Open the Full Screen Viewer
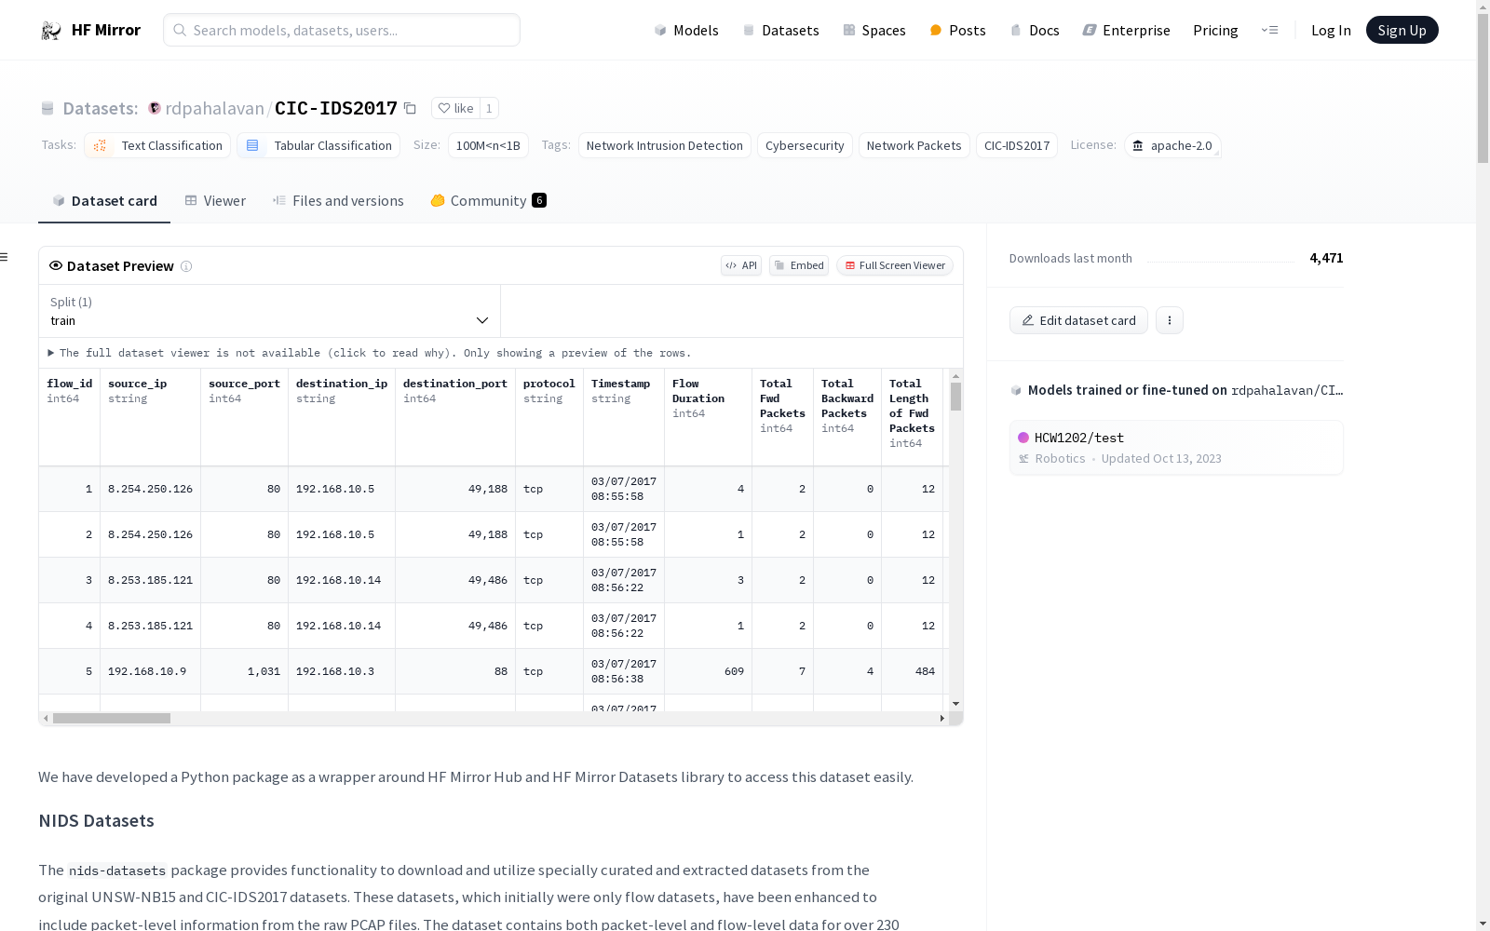Viewport: 1490px width, 931px height. coord(895,265)
